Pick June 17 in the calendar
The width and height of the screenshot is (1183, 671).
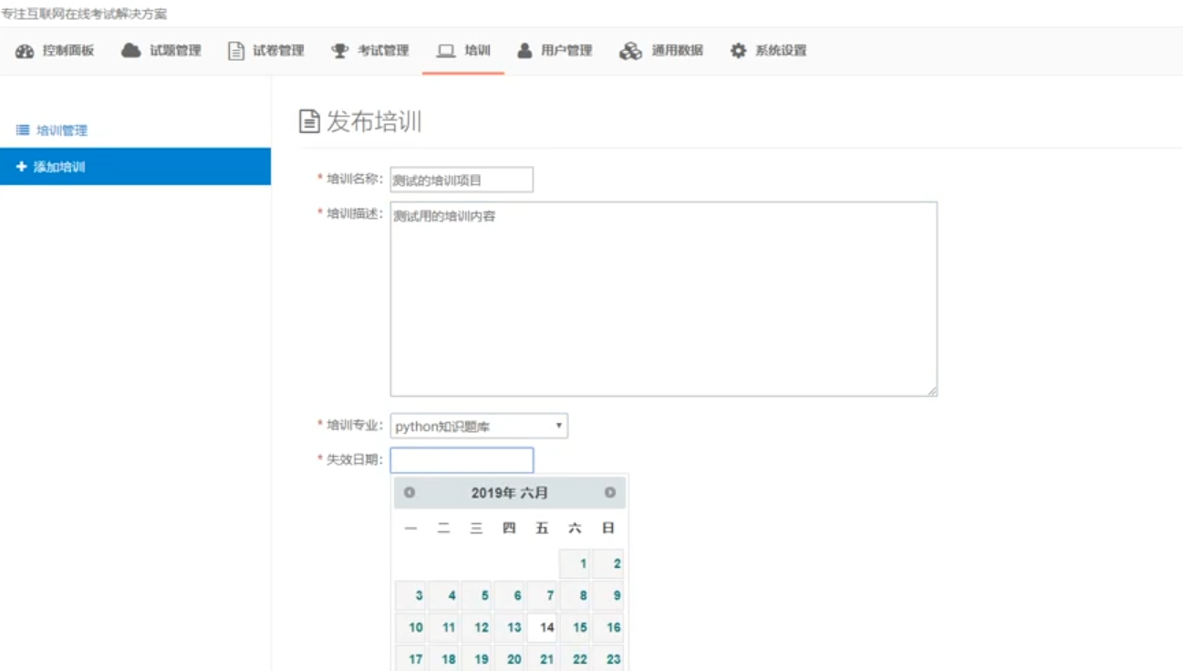tap(412, 658)
